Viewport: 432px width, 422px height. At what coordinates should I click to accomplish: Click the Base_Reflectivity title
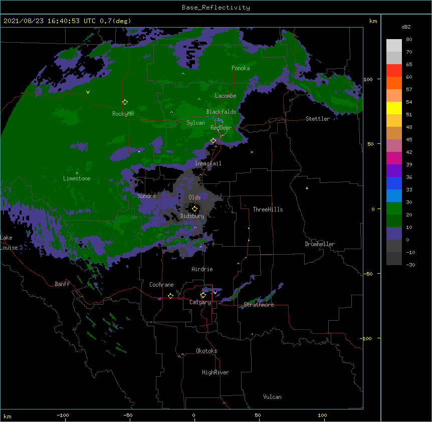click(216, 8)
